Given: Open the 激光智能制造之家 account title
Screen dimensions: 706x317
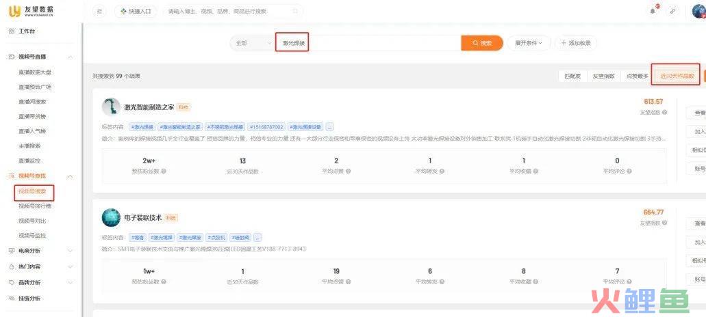Looking at the screenshot, I should pos(149,107).
